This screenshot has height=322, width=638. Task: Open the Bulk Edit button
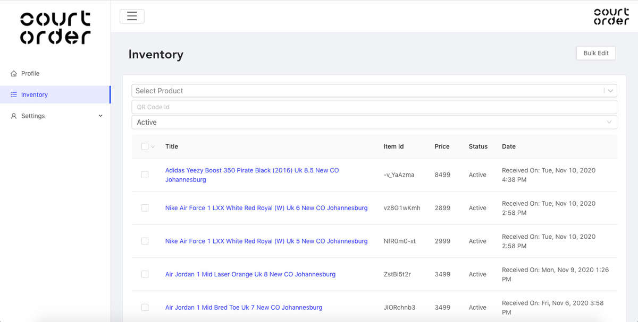pyautogui.click(x=596, y=53)
